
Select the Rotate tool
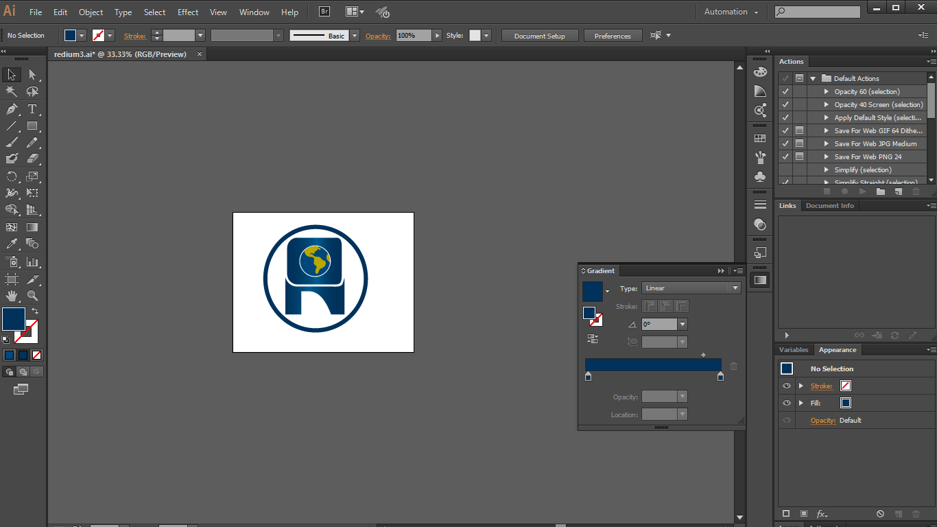[x=12, y=176]
